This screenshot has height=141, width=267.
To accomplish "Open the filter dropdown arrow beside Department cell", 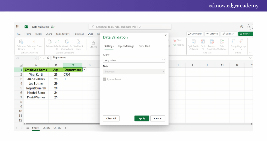I will tap(84, 70).
